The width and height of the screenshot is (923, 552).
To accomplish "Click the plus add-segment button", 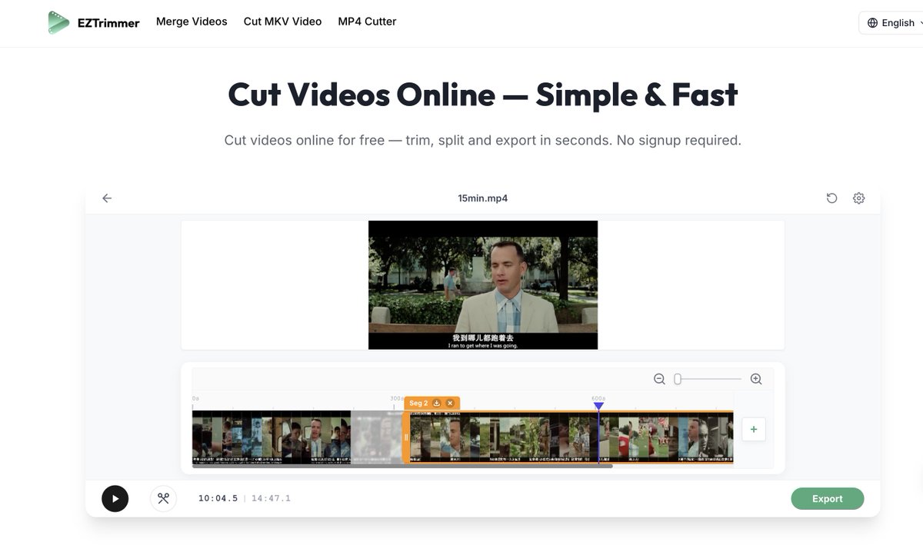I will [754, 430].
